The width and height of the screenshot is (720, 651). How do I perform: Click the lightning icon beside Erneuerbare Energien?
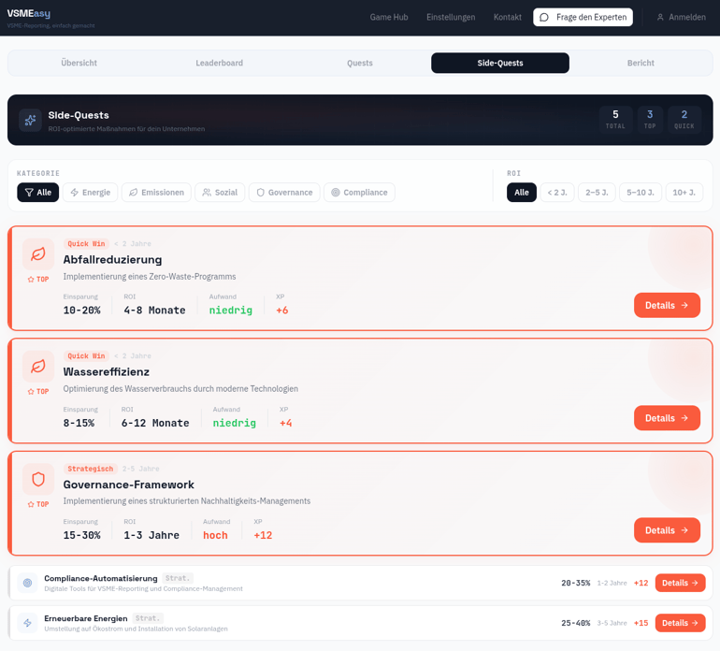pyautogui.click(x=27, y=623)
